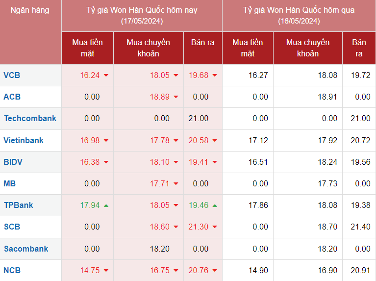The width and height of the screenshot is (376, 281).
Task: Click the down arrow next to Vietinbank 20.58
Action: [215, 141]
